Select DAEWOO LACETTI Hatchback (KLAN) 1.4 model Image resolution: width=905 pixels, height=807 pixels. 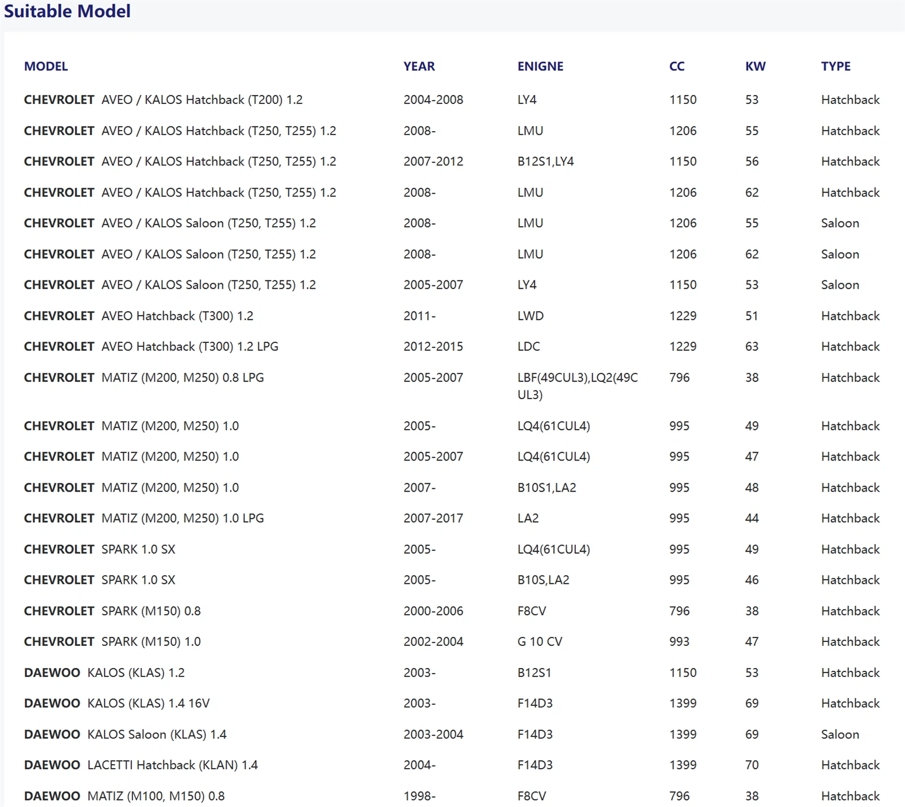[x=141, y=765]
